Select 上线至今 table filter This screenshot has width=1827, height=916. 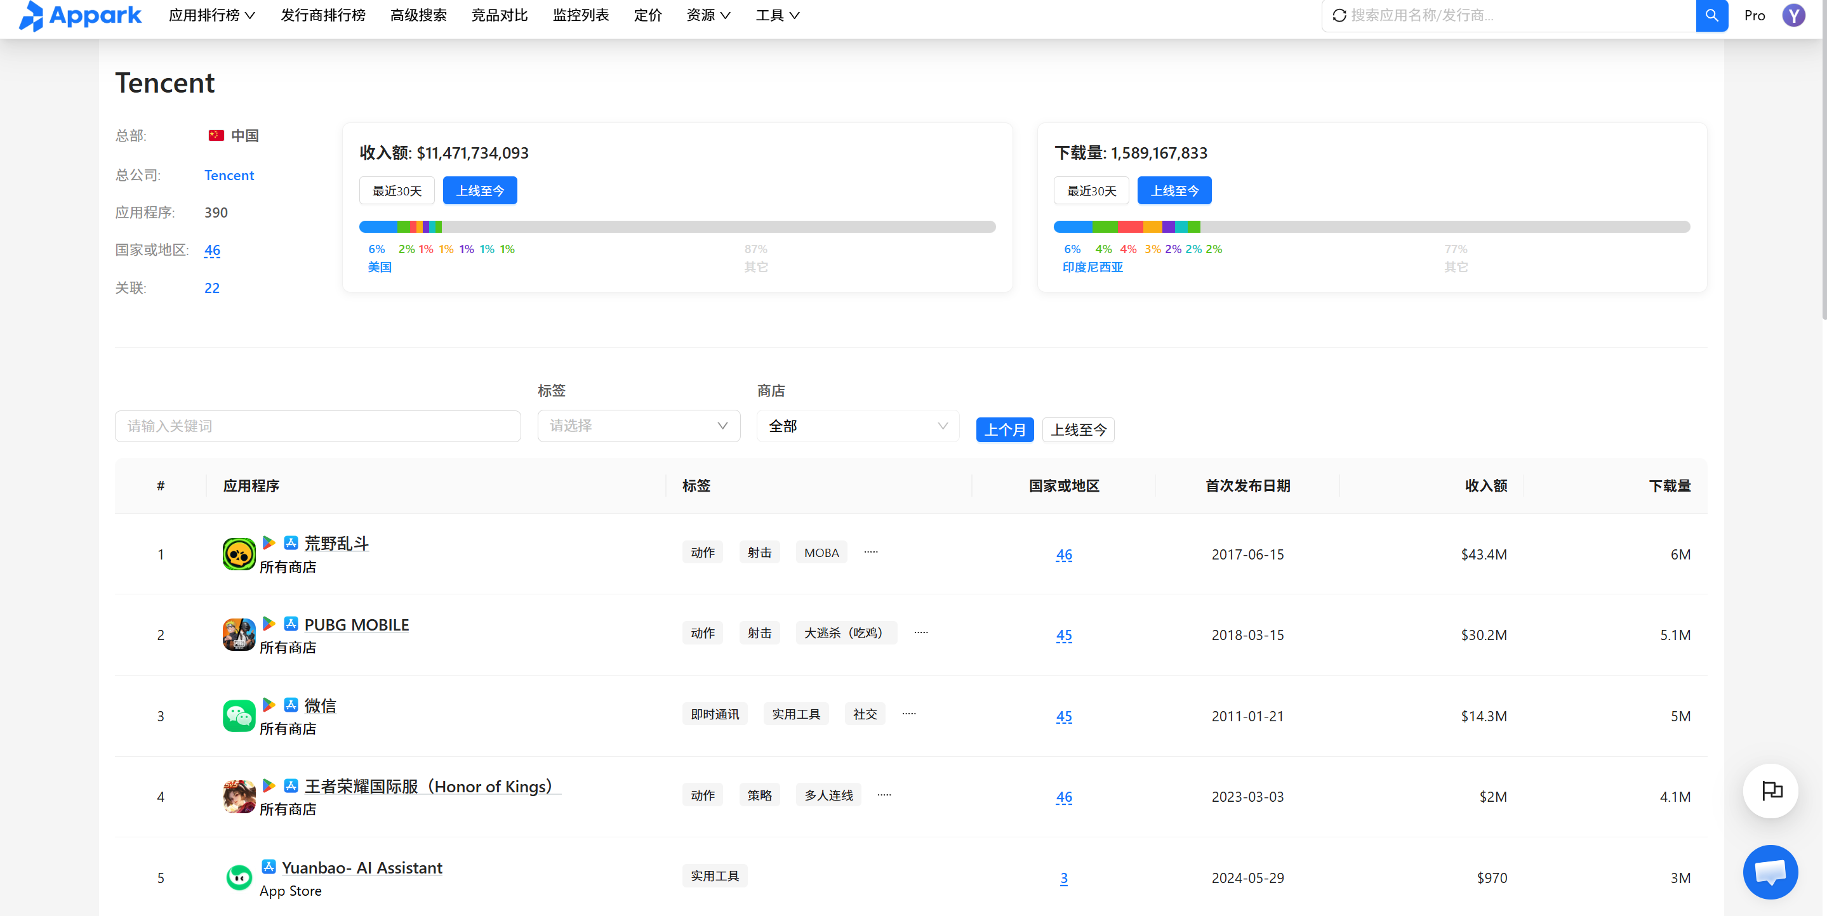pyautogui.click(x=1079, y=429)
